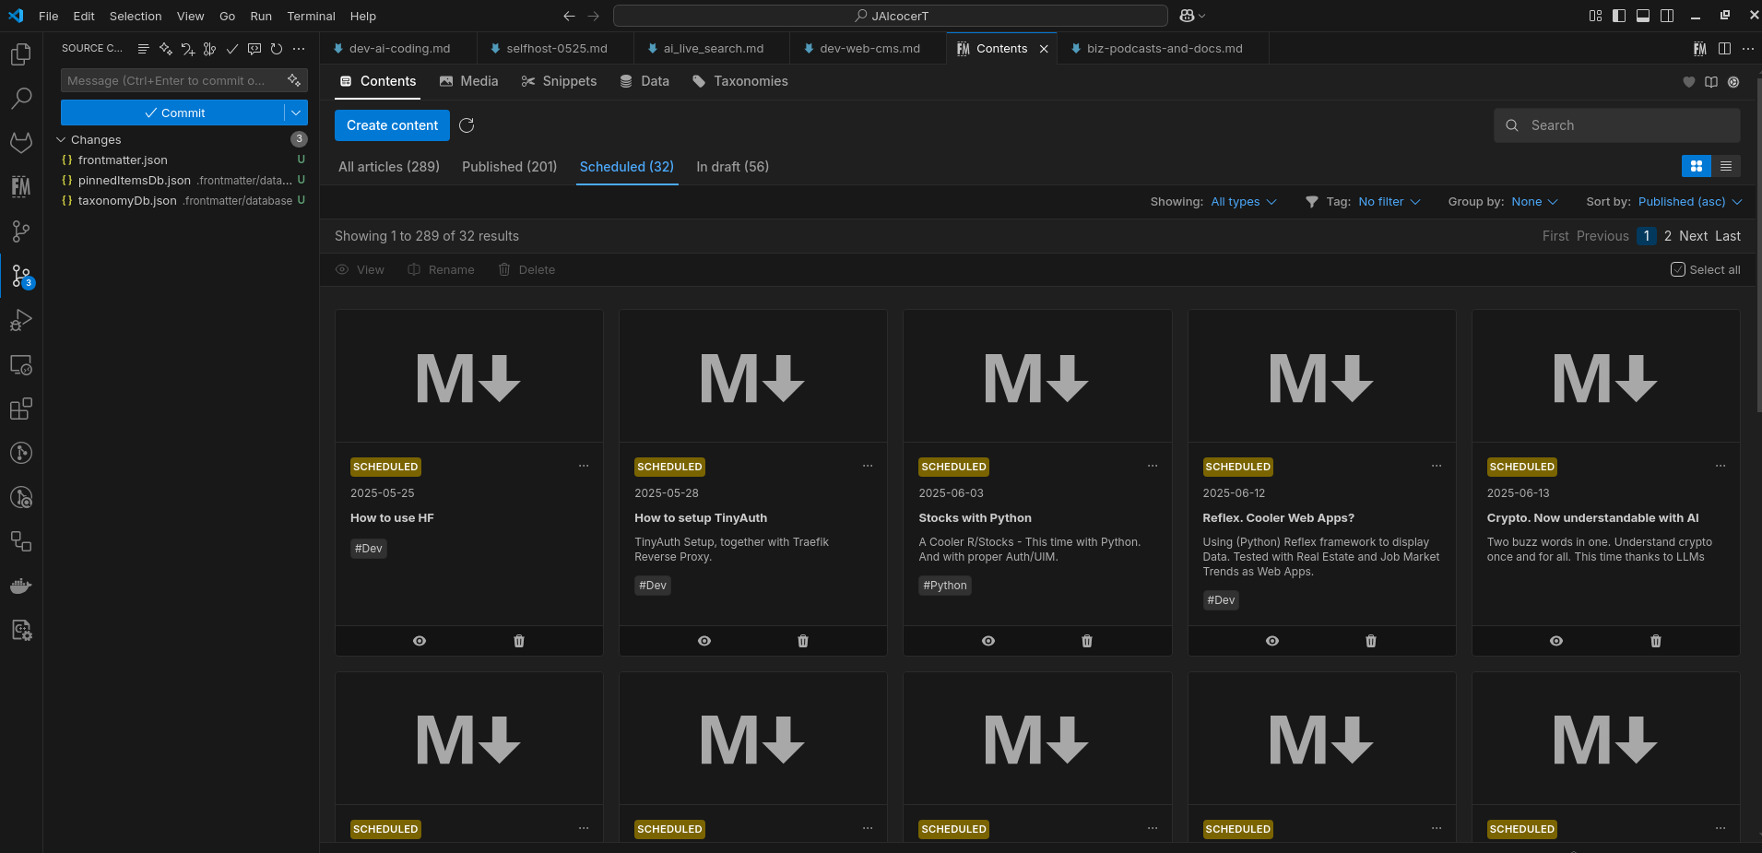Image resolution: width=1762 pixels, height=853 pixels.
Task: Close the Contents editor tab
Action: 1044,49
